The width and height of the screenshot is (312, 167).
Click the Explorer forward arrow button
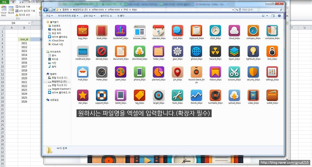(50, 10)
